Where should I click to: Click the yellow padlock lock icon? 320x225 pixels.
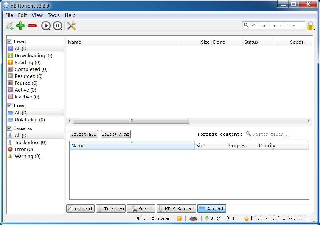(x=310, y=26)
